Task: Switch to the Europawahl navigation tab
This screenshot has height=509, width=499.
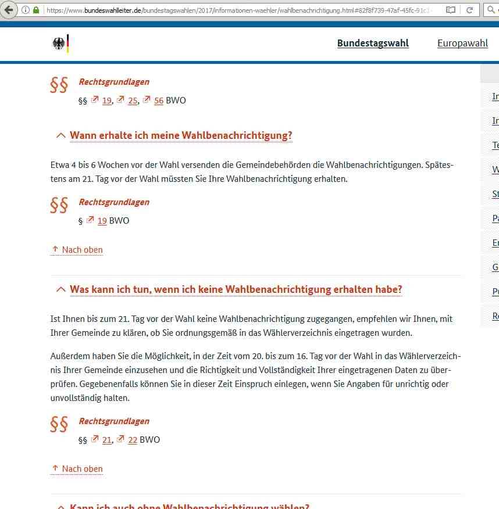Action: 462,44
